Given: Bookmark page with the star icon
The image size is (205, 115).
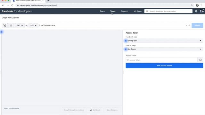Looking at the screenshot, I should pyautogui.click(x=192, y=5).
